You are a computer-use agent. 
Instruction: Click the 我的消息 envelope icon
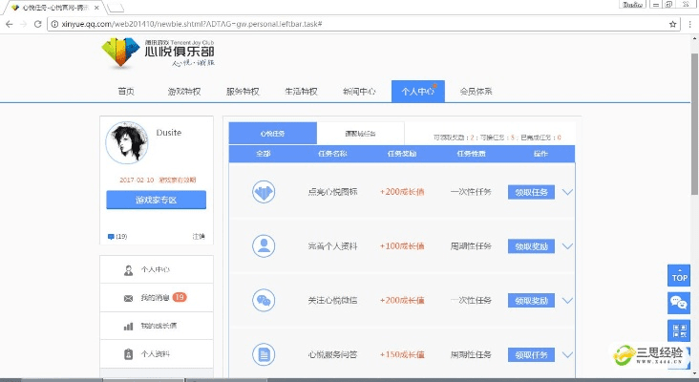(128, 298)
